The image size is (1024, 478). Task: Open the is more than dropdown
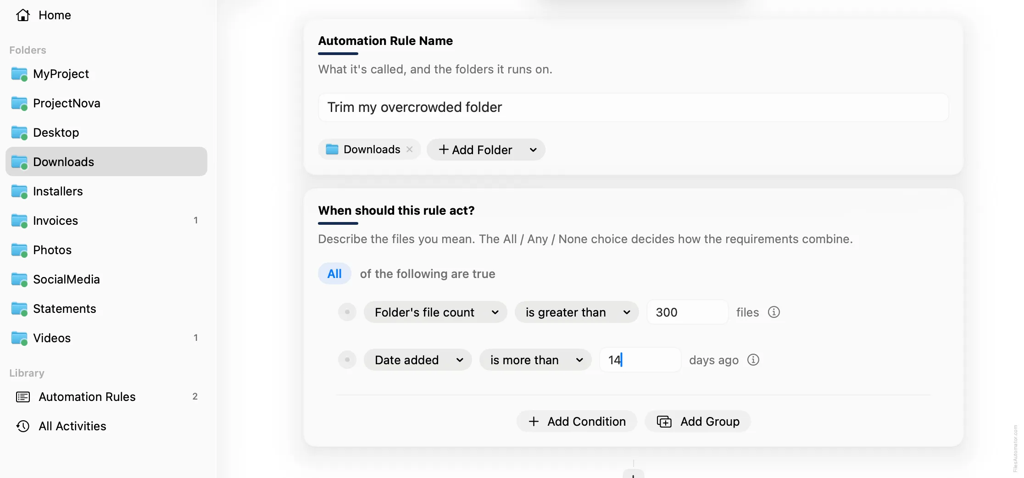[535, 360]
